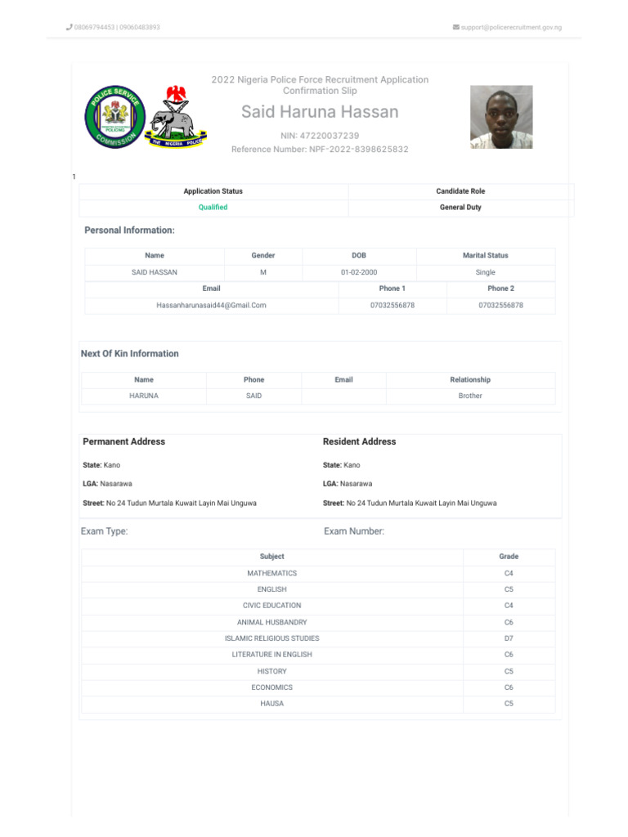Click the Police Service Commission logo
The image size is (628, 837).
coord(114,117)
